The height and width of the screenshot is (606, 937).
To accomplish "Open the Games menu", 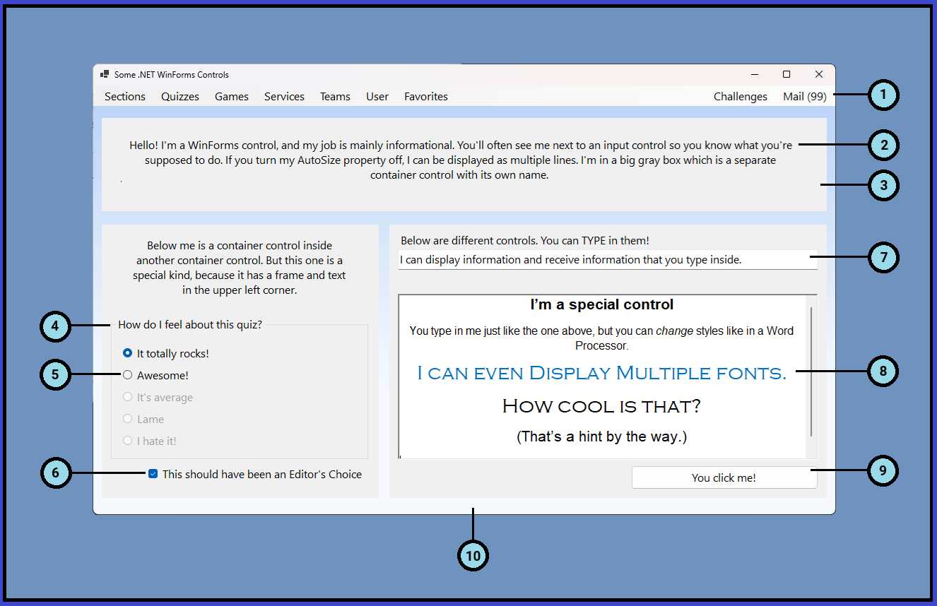I will 232,97.
